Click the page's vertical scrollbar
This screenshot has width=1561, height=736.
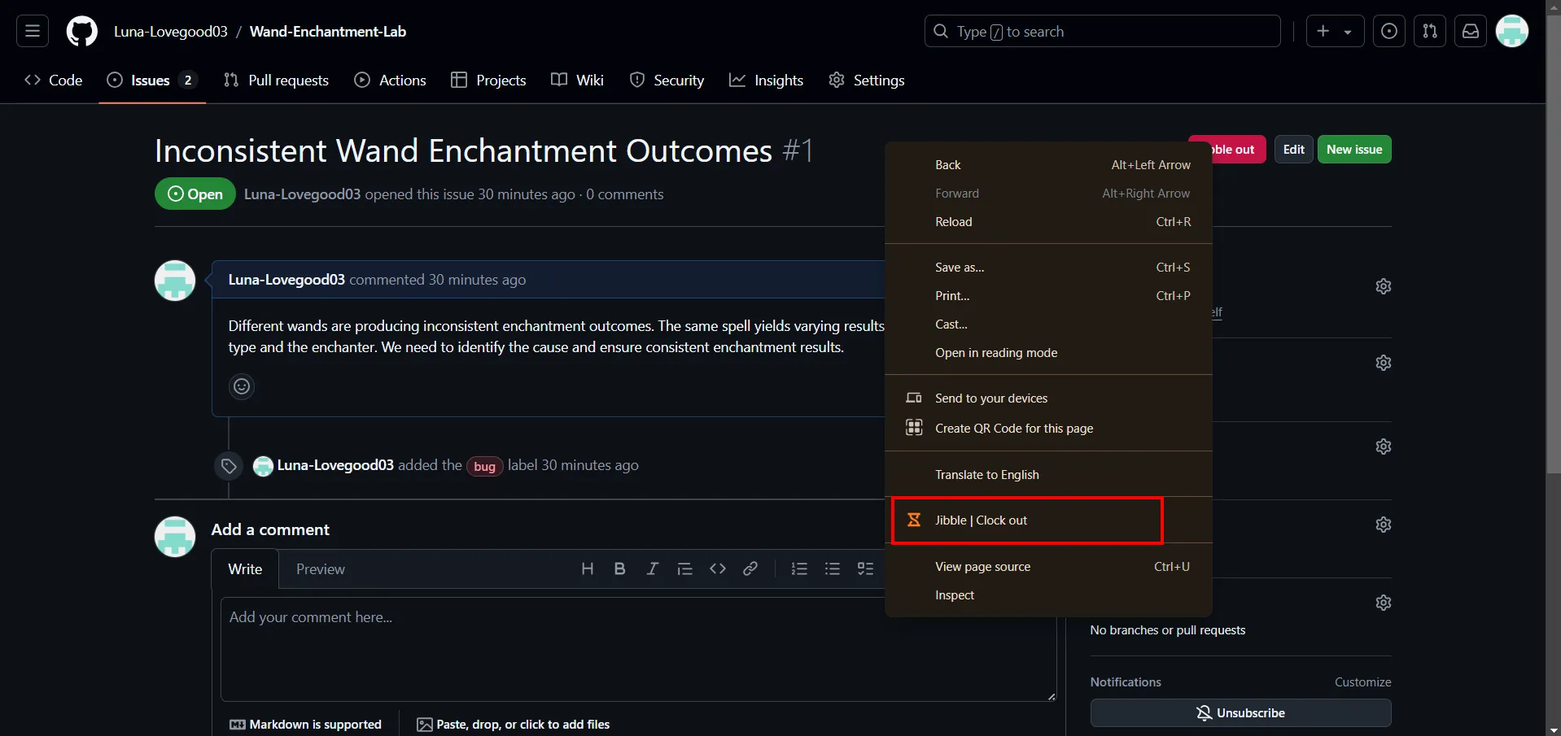tap(1553, 244)
